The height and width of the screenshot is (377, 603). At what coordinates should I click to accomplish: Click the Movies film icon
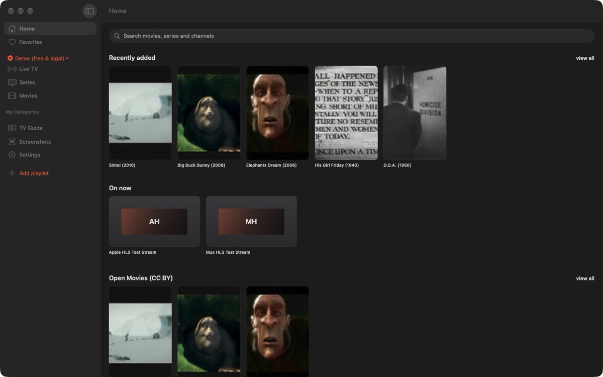(x=12, y=96)
